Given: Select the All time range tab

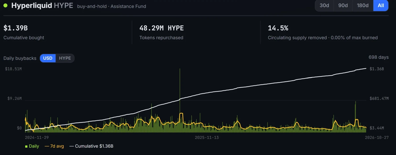Looking at the screenshot, I should (381, 6).
